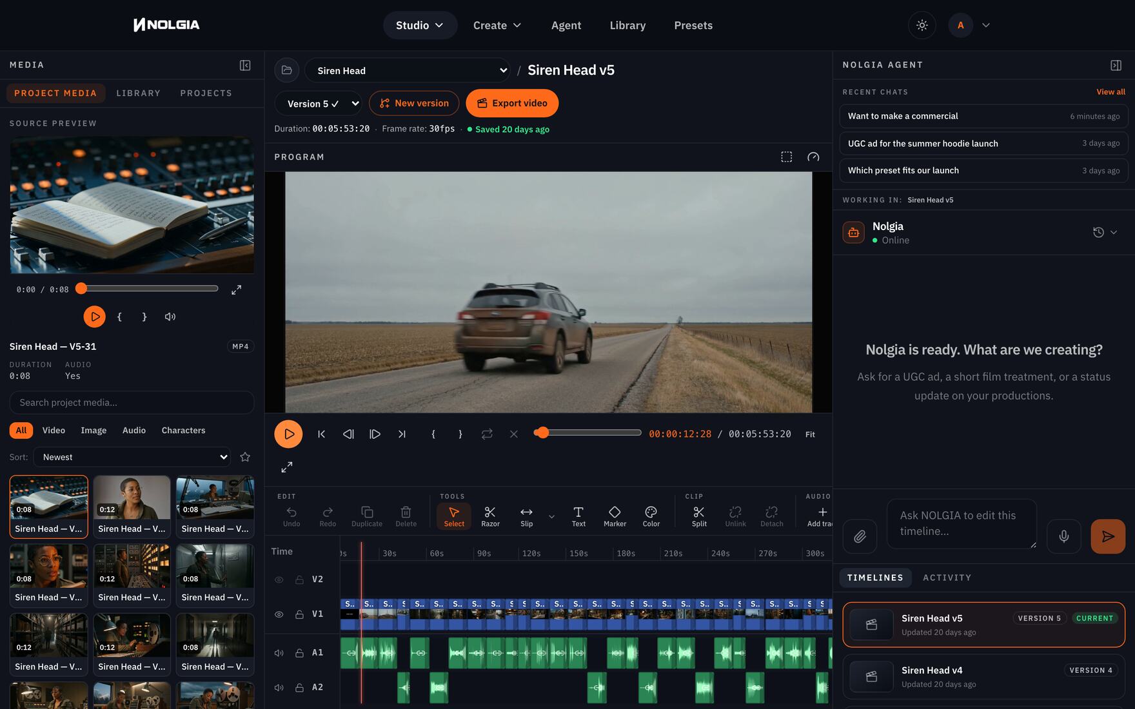Add a Marker with the diamond tool
This screenshot has width=1135, height=709.
coord(615,516)
